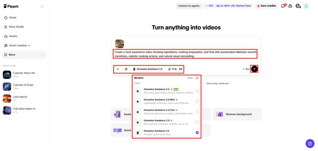Open the stacked cards icon in header
Viewport: 318px width, 151px height.
(290, 6)
